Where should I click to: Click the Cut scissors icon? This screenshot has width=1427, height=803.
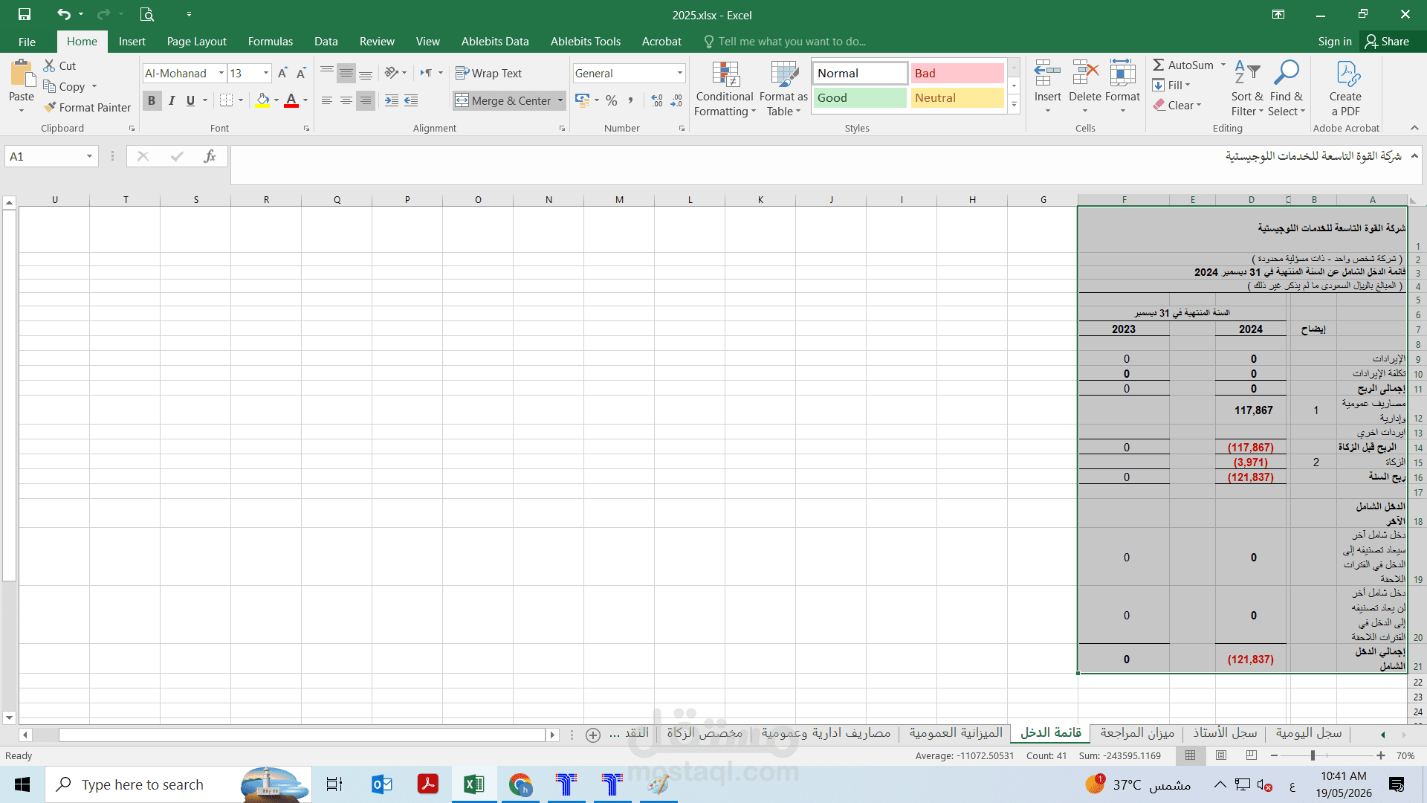pos(50,65)
